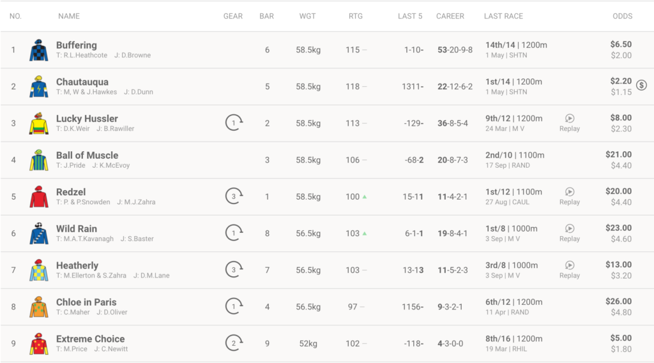Sort by the RTG column header
Screen dimensions: 654x363
click(355, 16)
